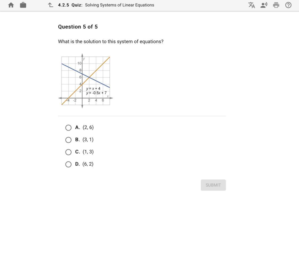Image resolution: width=299 pixels, height=259 pixels.
Task: Print the quiz page
Action: coord(276,5)
